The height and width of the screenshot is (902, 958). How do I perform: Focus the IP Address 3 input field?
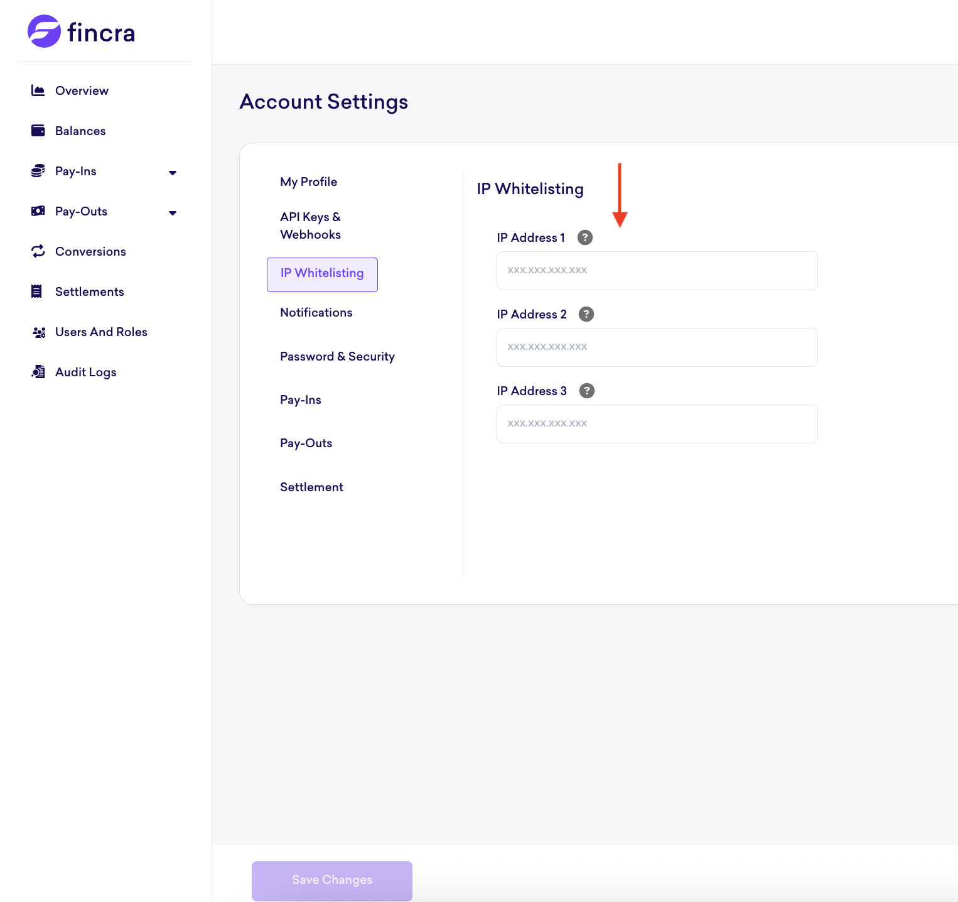coord(657,424)
